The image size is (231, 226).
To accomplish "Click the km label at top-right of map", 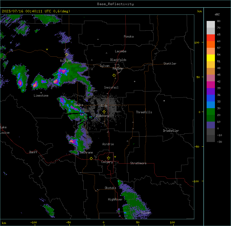I will point(199,11).
